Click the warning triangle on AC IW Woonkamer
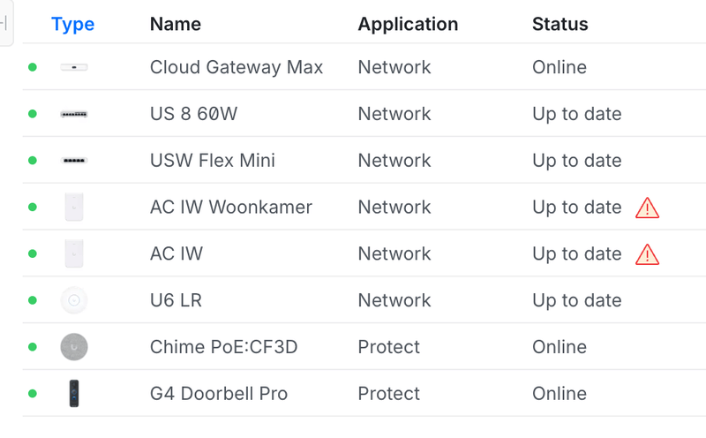The height and width of the screenshot is (438, 706). (647, 208)
